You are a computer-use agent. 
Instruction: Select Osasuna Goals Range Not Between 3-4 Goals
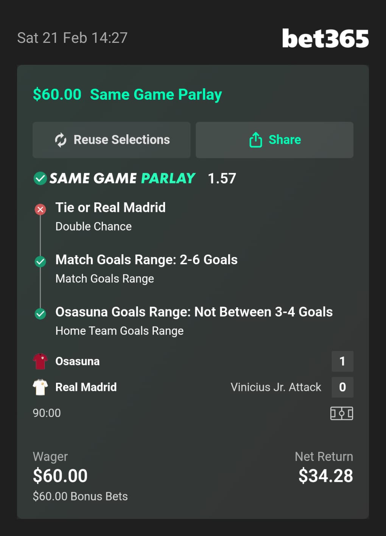[x=194, y=312]
